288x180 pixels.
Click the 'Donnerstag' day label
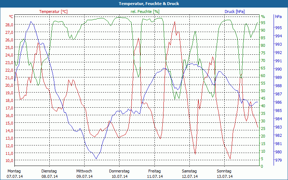119,171
